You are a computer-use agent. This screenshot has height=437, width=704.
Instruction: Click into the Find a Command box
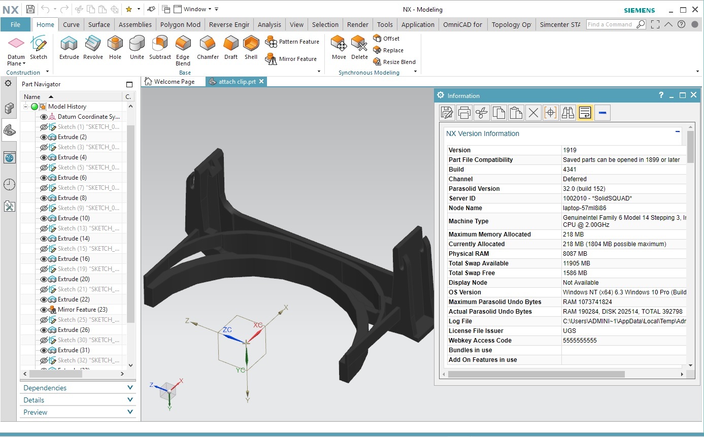(x=611, y=24)
